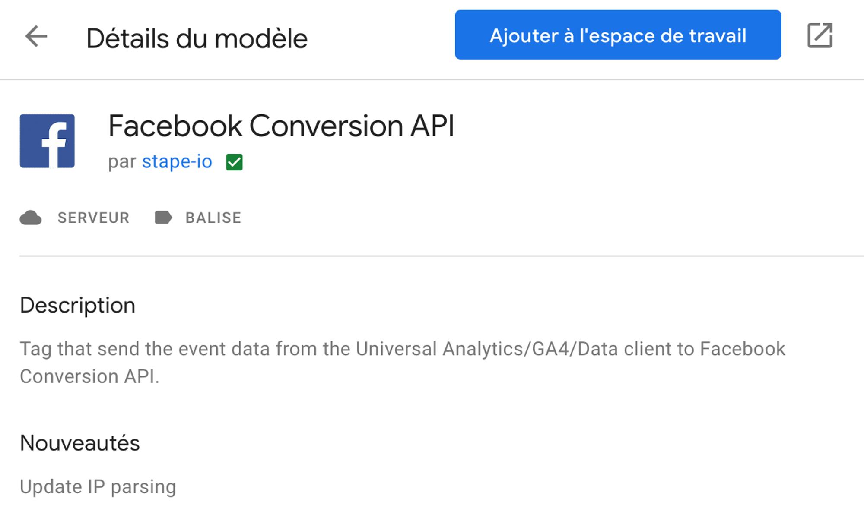
Task: Select the BALISE label
Action: point(213,218)
